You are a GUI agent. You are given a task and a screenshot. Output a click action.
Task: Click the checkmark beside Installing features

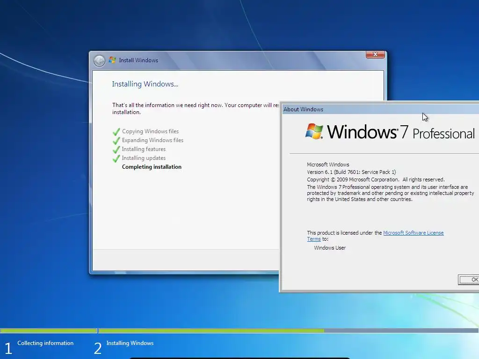point(116,150)
